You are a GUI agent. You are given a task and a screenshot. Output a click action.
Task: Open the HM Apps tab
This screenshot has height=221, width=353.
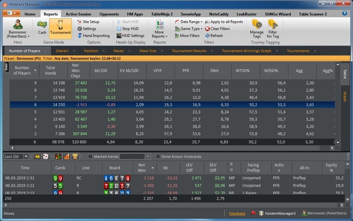135,14
